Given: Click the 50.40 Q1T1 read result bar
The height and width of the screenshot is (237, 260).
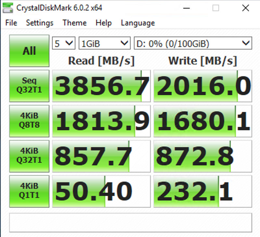Looking at the screenshot, I should (x=101, y=191).
